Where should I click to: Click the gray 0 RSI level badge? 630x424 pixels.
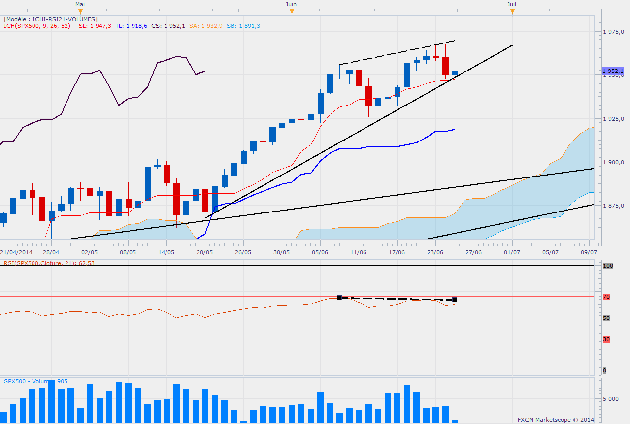pyautogui.click(x=605, y=370)
